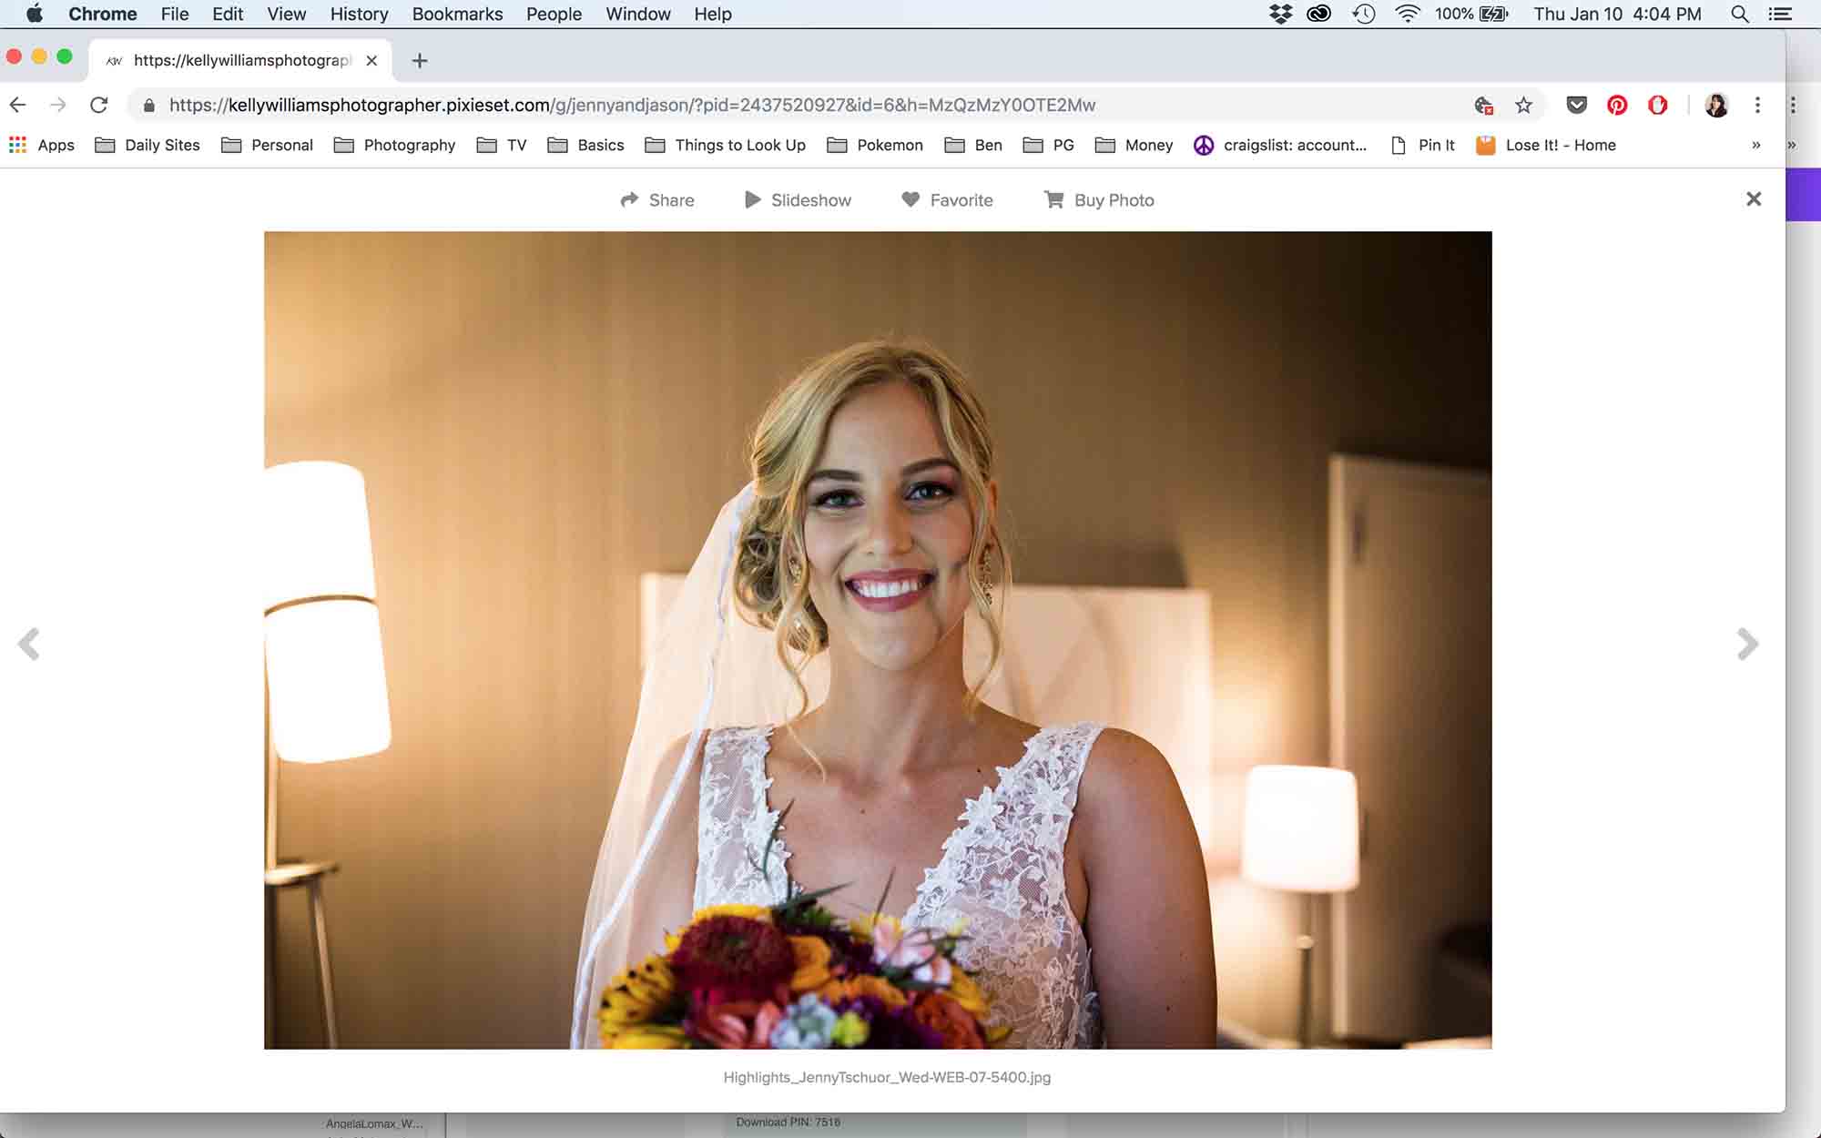Expand the bookmarks bar overflow chevron
This screenshot has height=1138, width=1821.
(1754, 144)
